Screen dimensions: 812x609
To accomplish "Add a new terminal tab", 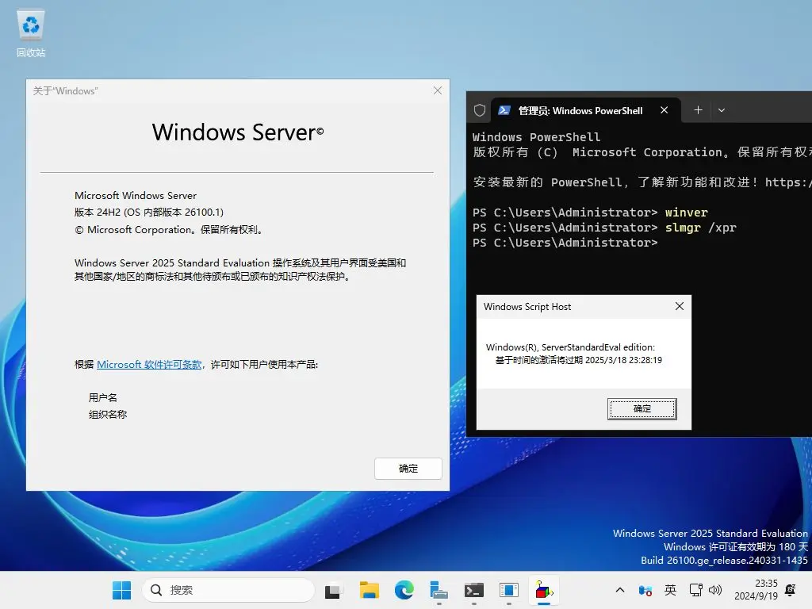I will (x=698, y=110).
